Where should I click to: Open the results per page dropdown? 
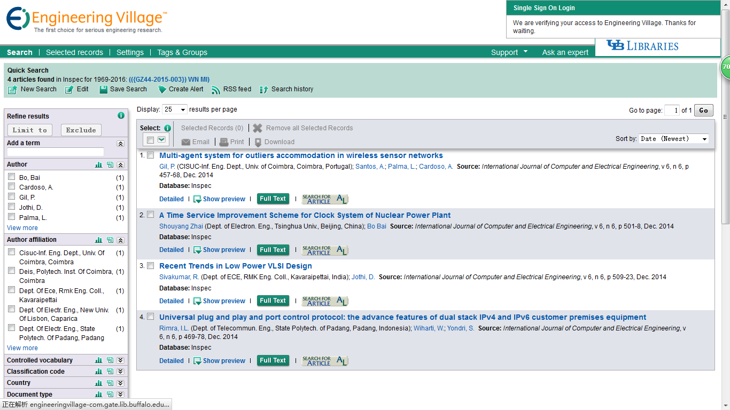[175, 109]
